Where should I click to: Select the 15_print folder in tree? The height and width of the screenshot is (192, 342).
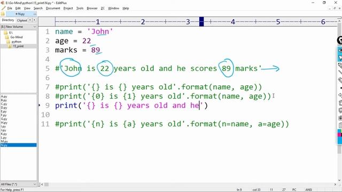point(17,46)
